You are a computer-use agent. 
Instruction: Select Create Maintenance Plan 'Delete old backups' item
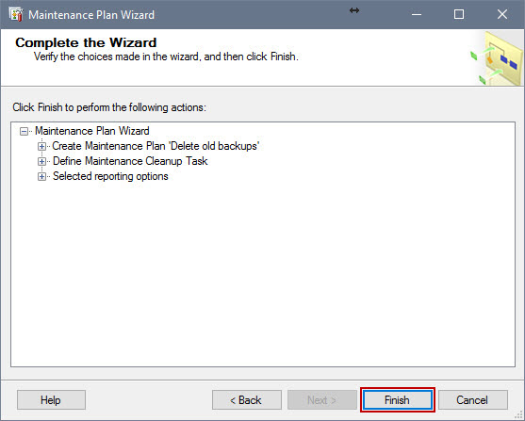pyautogui.click(x=156, y=146)
